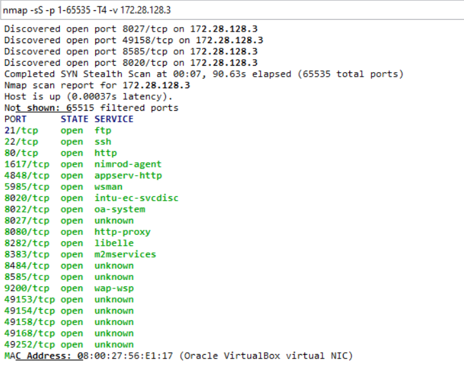Click the 9200/tcp wap-wsp row
The width and height of the screenshot is (464, 374).
tap(69, 288)
